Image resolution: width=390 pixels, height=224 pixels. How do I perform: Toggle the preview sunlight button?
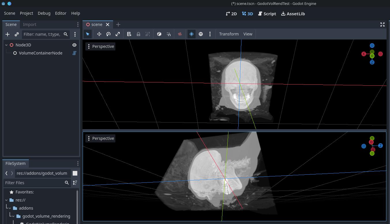(x=192, y=34)
